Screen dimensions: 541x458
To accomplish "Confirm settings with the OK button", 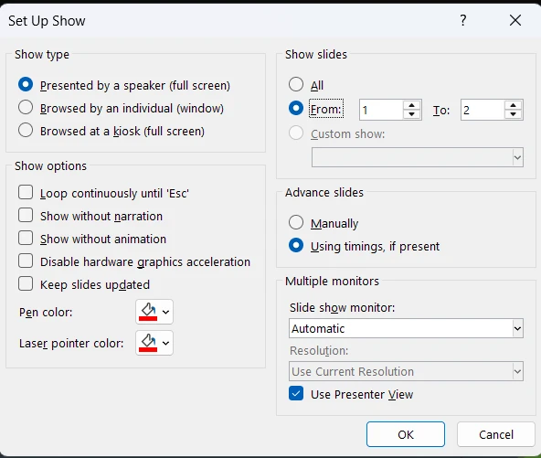I will (406, 434).
